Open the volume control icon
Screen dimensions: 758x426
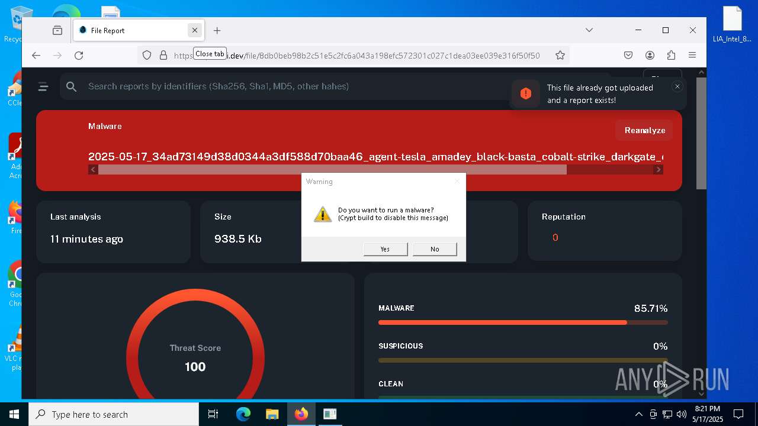(x=681, y=414)
